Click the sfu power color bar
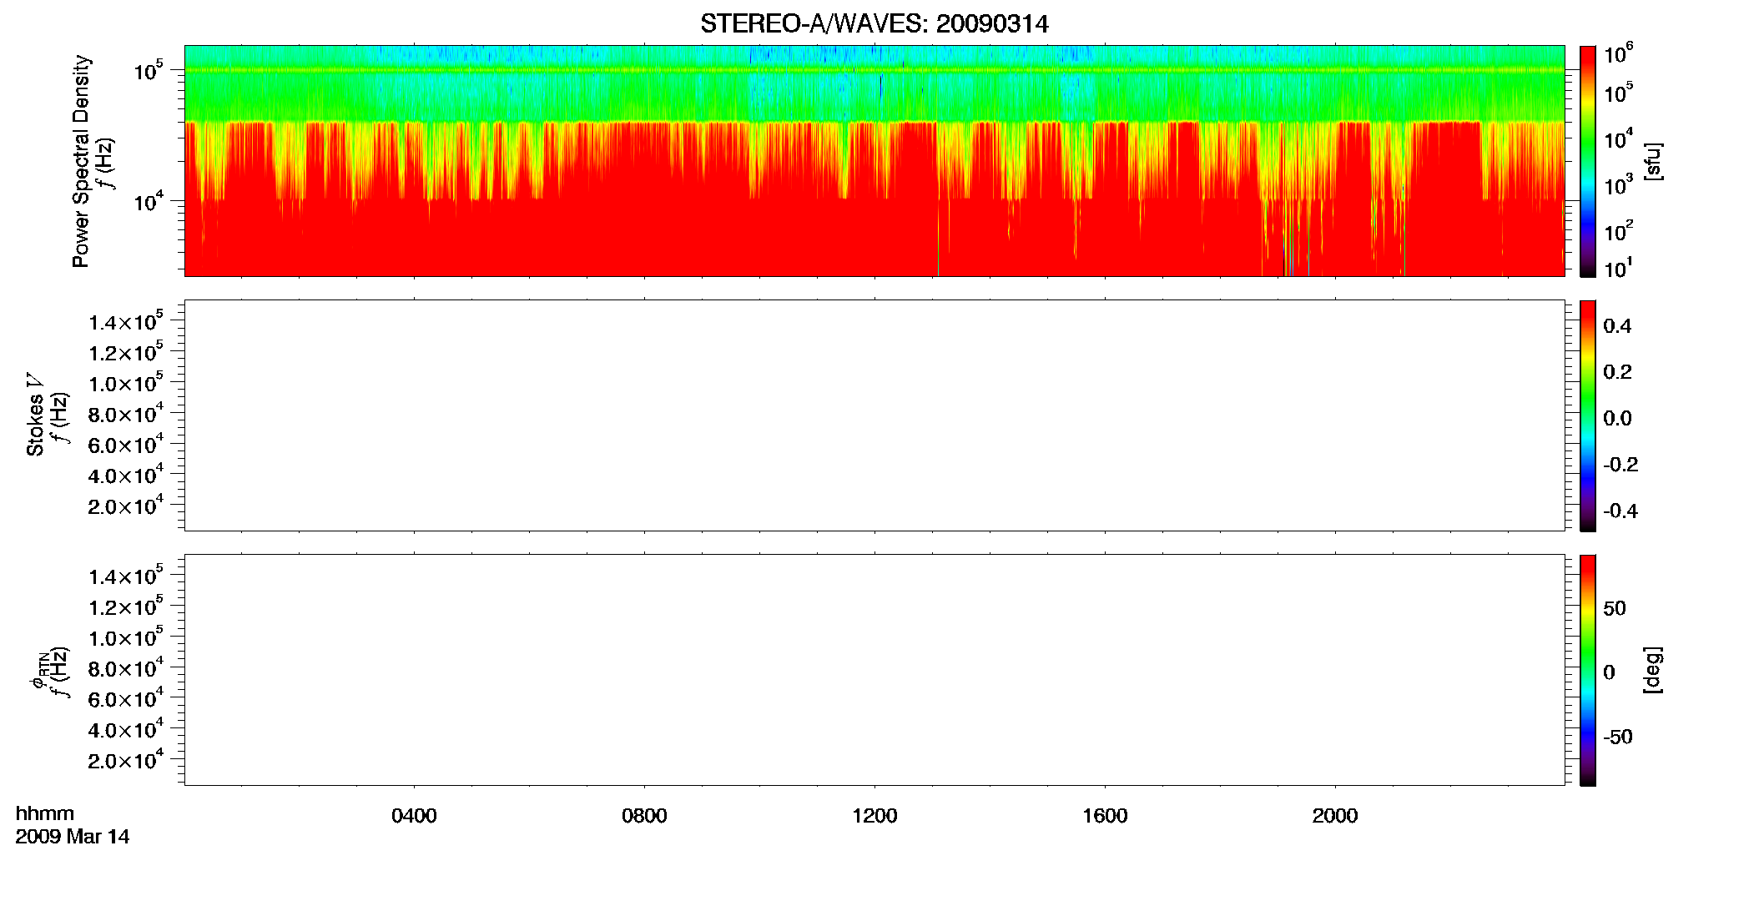Screen dimensions: 1749x901 tap(1587, 161)
